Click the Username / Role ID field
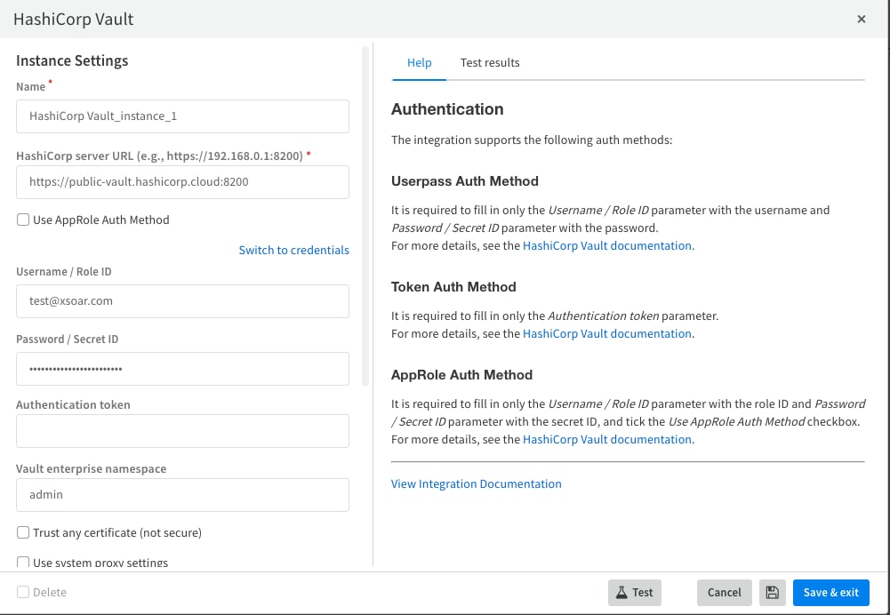Viewport: 890px width, 615px height. (x=183, y=301)
